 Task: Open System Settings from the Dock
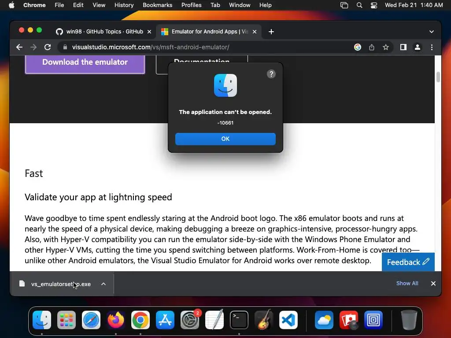190,320
